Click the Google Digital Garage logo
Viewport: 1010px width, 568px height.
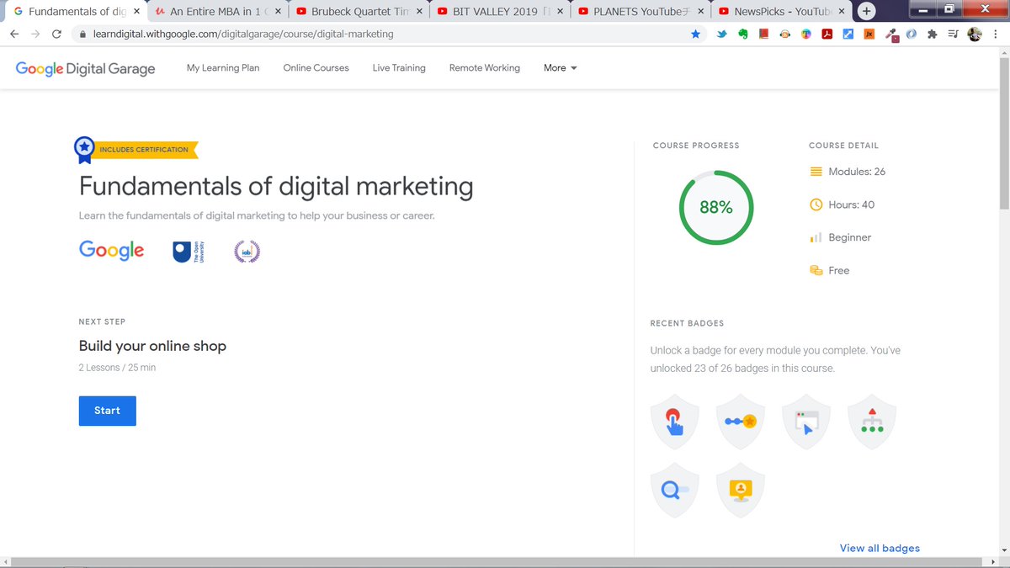pos(85,68)
